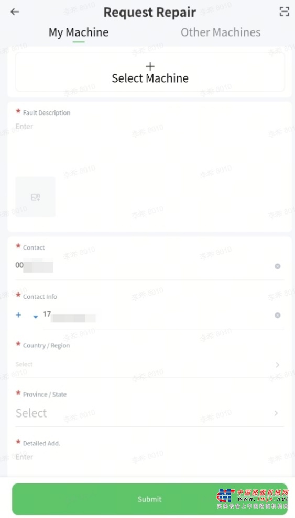Screen dimensions: 295x518
Task: Switch to the Other Machines tab
Action: pyautogui.click(x=221, y=32)
